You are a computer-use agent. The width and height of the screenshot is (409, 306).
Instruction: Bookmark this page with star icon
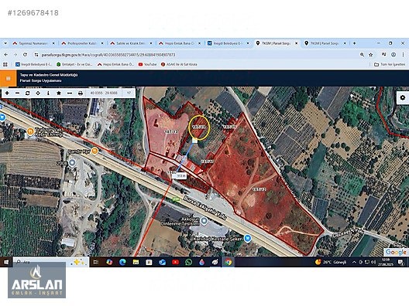[370, 55]
